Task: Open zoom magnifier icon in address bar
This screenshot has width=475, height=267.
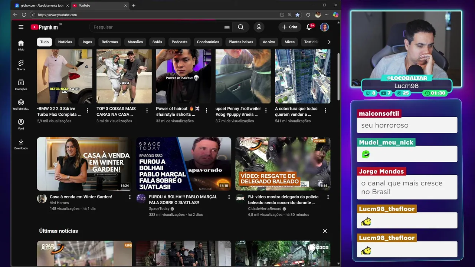Action: pos(289,15)
